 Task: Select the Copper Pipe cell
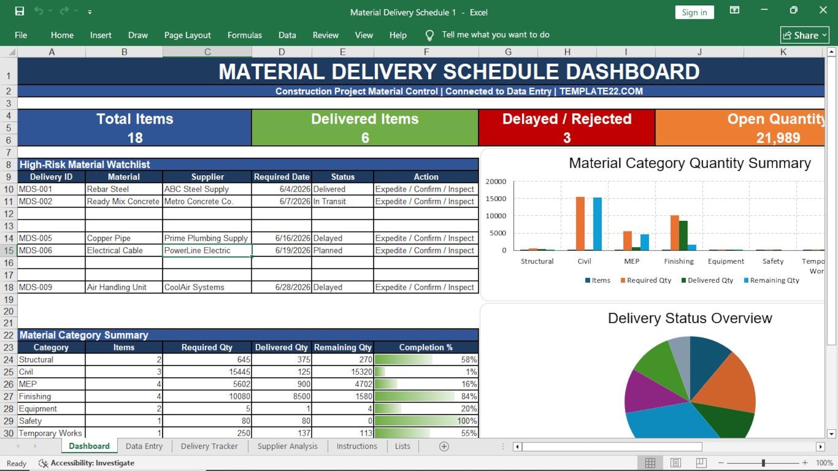124,238
